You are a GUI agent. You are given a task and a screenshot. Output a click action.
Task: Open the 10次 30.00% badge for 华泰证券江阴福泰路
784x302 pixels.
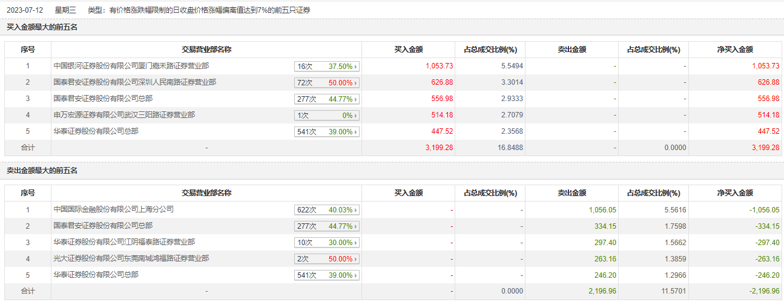[x=327, y=243]
